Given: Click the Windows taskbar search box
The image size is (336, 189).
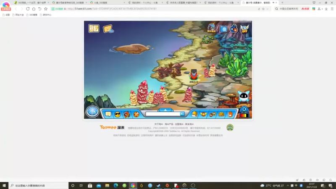Looking at the screenshot, I should click(39, 186).
